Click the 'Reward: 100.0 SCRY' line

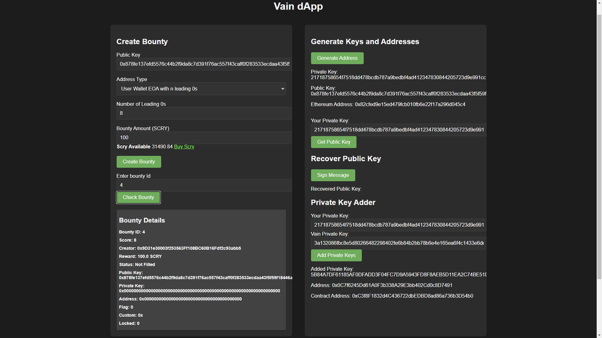140,256
